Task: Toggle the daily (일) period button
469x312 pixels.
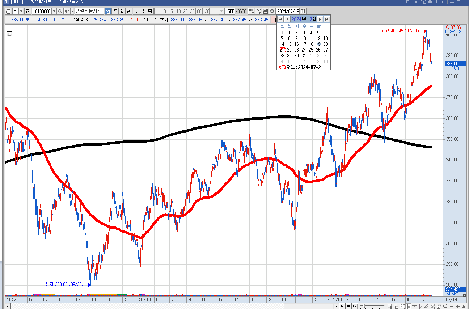Action: [108, 11]
